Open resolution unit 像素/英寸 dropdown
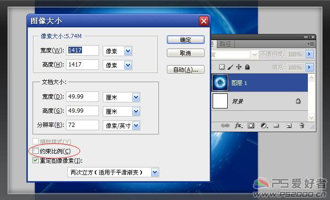The height and width of the screenshot is (200, 330). (x=136, y=125)
